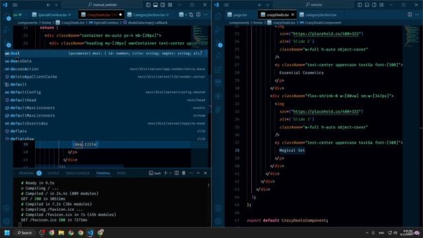Select TERMINAL panel tab
Image resolution: width=423 pixels, height=238 pixels.
103,173
